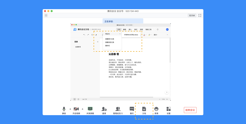This screenshot has height=124, width=246.
Task: Zoom out with the minus button
Action: pos(160,99)
